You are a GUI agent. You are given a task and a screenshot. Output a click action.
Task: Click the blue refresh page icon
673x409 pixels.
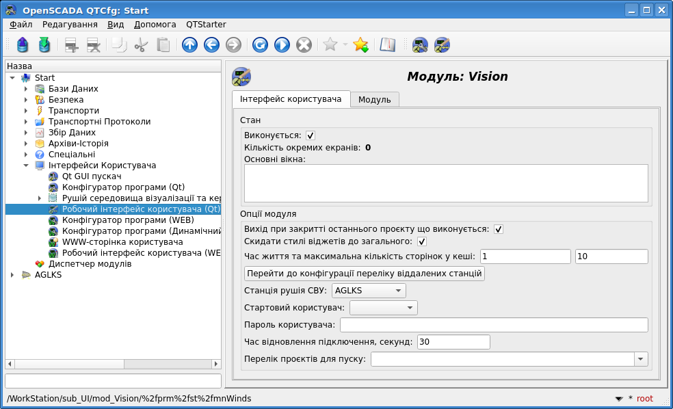[x=260, y=45]
